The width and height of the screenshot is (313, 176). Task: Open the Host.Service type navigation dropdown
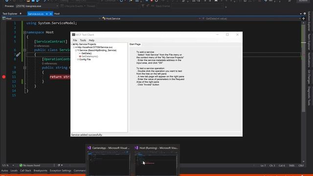[151, 19]
